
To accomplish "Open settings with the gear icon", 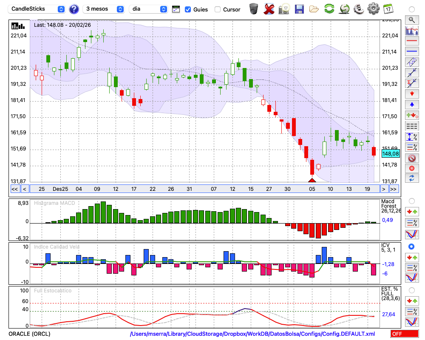I will 373,8.
